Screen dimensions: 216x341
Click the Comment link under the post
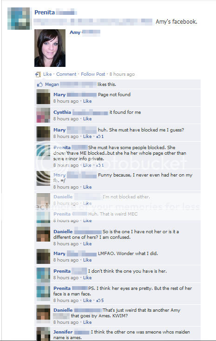click(x=66, y=74)
